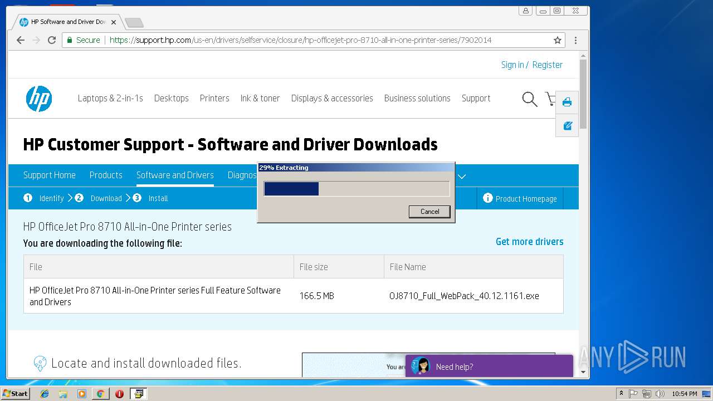Click the taskbar clock 10:54 PM
The height and width of the screenshot is (401, 713).
tap(684, 394)
